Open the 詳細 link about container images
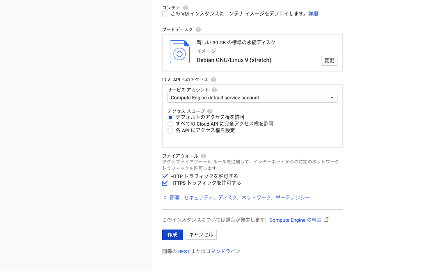The width and height of the screenshot is (445, 271). coord(313,14)
